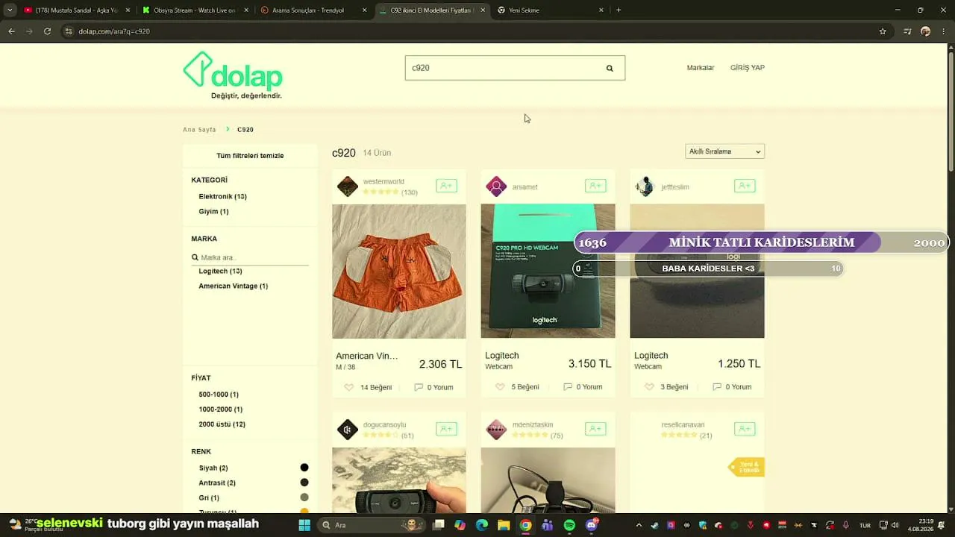Click the Marka ara brand search field
The height and width of the screenshot is (537, 955).
(x=250, y=257)
